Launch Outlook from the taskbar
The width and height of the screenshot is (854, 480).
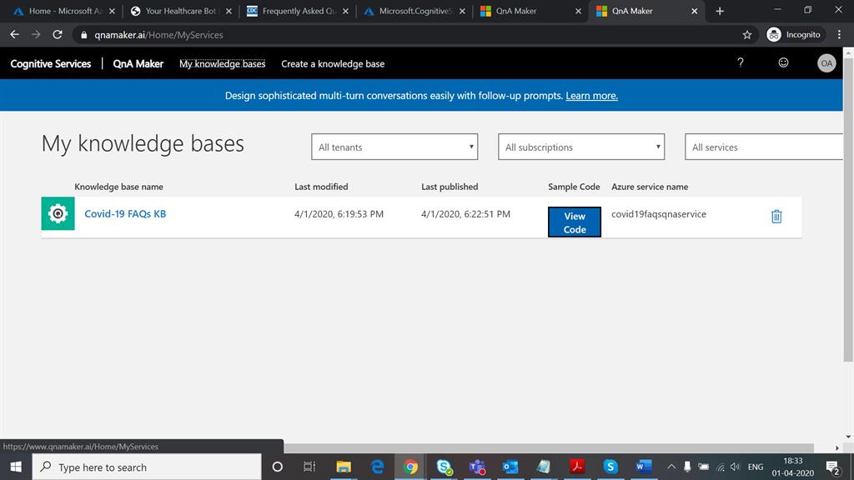pyautogui.click(x=511, y=467)
